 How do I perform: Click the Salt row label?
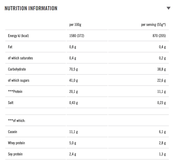11,102
